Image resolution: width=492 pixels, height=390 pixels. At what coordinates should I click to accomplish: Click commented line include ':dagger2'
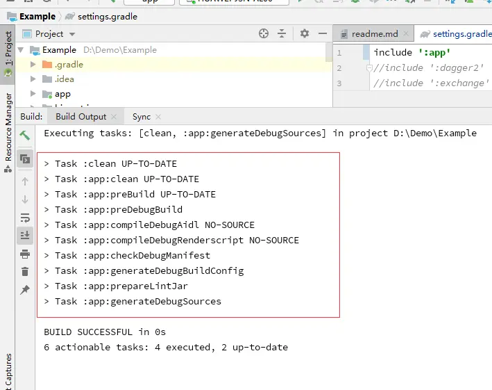(429, 68)
